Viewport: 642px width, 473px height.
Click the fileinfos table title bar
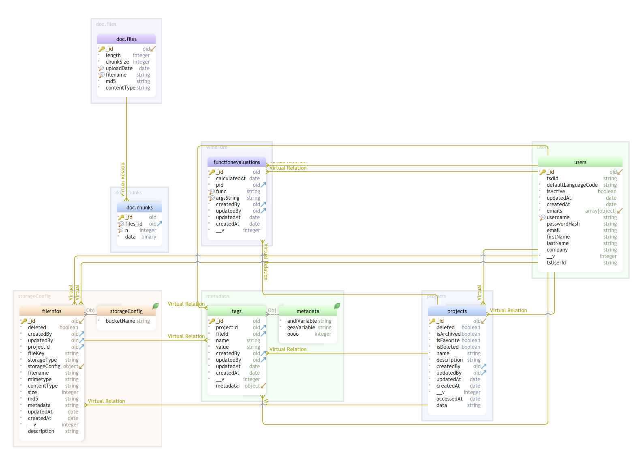[x=51, y=311]
